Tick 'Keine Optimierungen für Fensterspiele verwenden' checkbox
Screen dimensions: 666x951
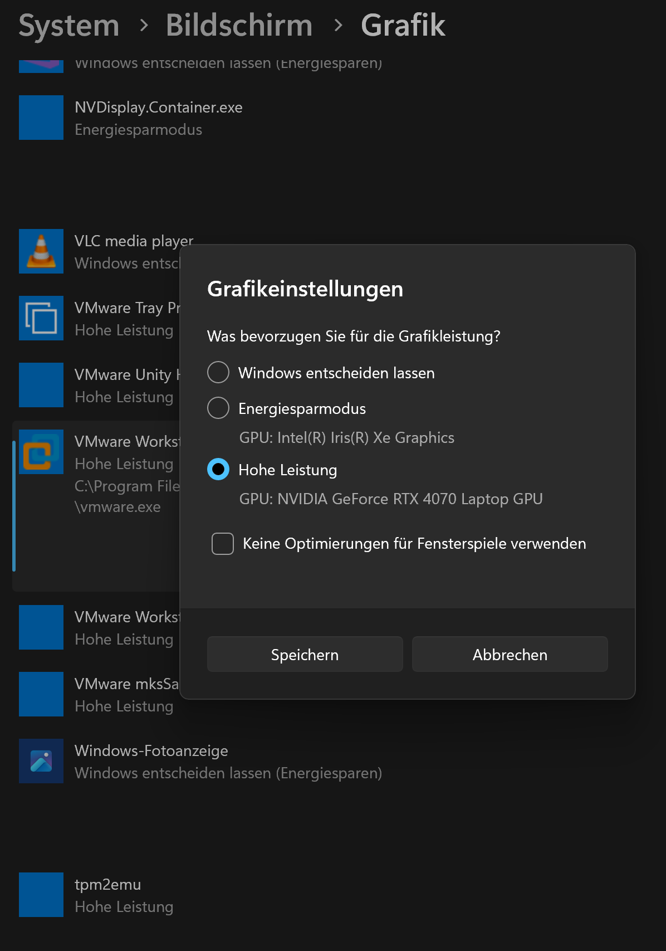pyautogui.click(x=223, y=543)
